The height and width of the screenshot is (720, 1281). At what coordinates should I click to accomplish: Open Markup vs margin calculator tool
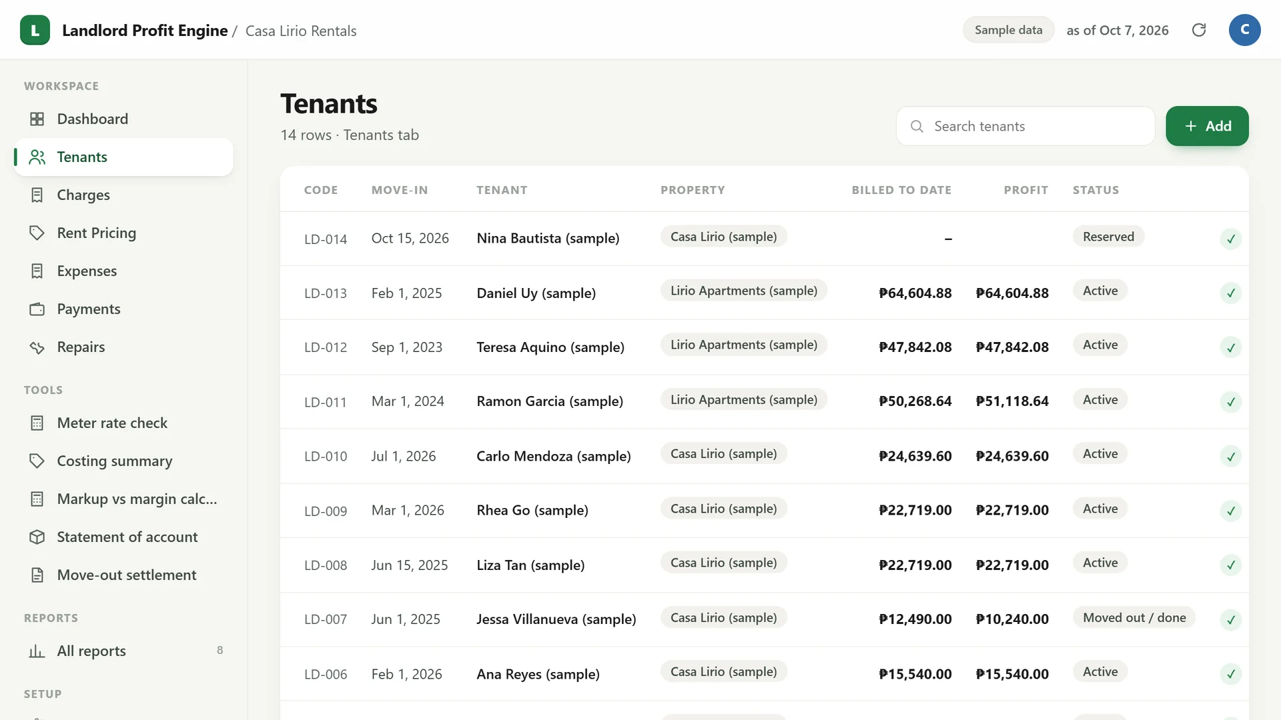[x=124, y=499]
